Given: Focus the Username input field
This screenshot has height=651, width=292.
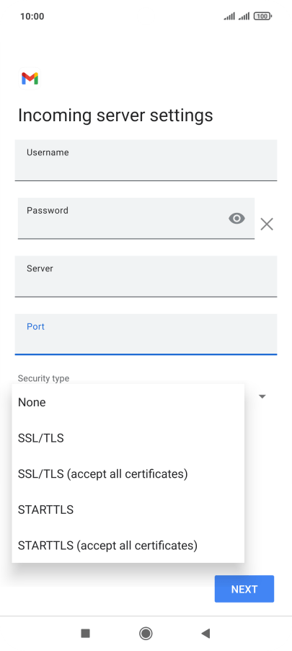Looking at the screenshot, I should coord(146,160).
